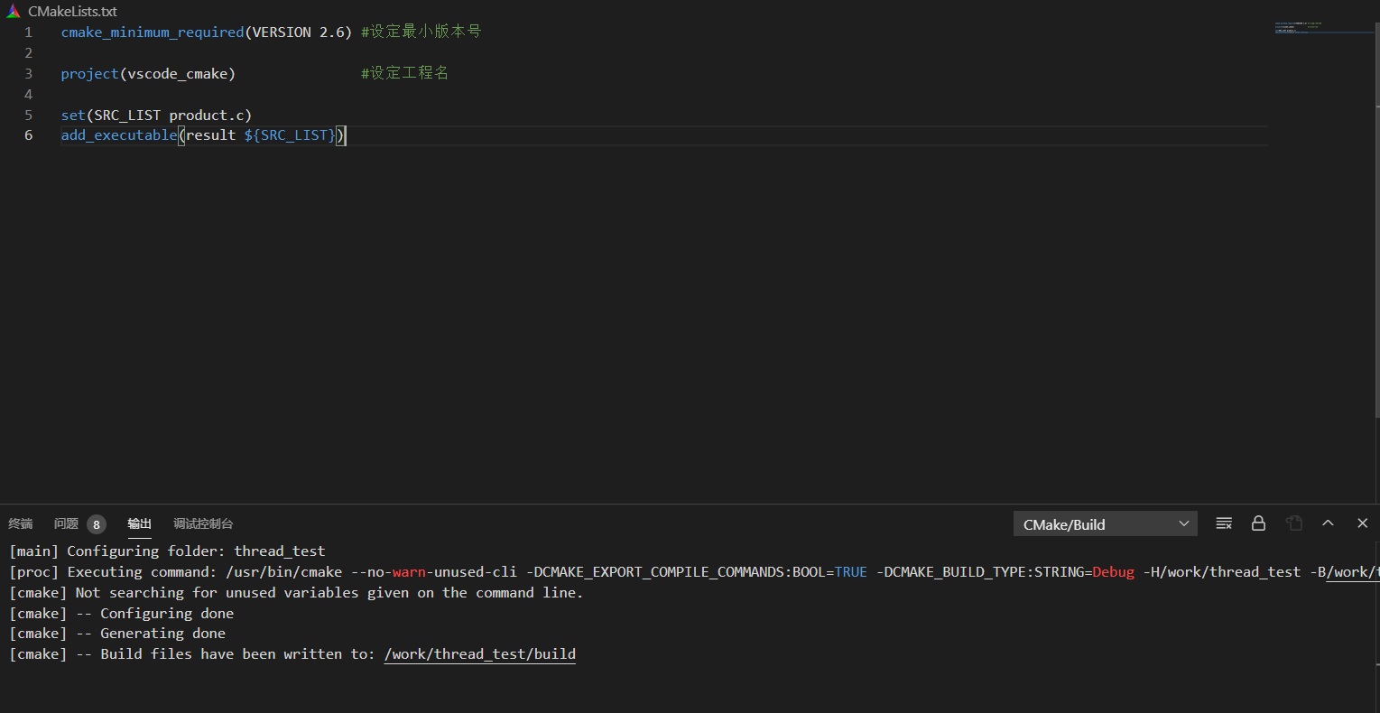Image resolution: width=1380 pixels, height=713 pixels.
Task: Close the bottom panel
Action: coord(1362,523)
